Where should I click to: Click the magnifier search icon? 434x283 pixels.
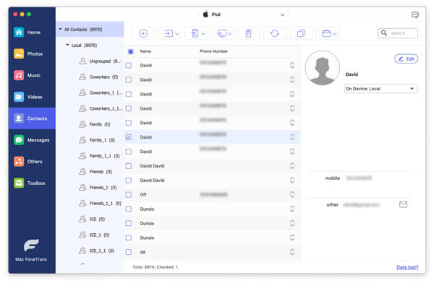coord(384,33)
